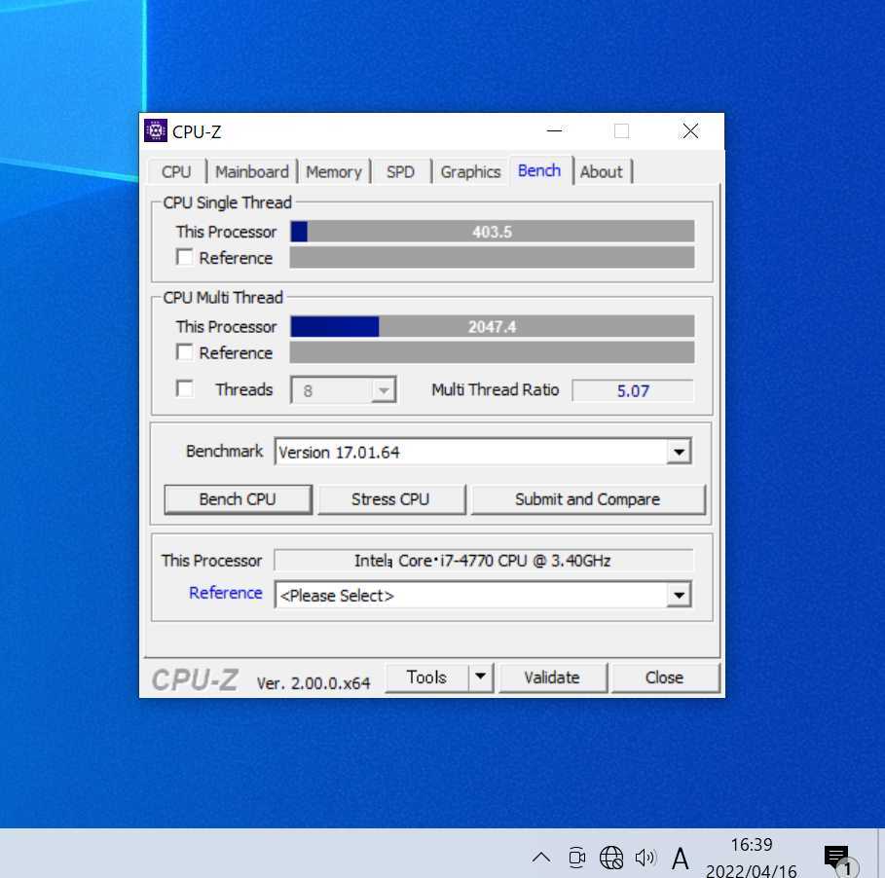Viewport: 885px width, 878px height.
Task: Show hidden tray icons chevron
Action: 540,858
